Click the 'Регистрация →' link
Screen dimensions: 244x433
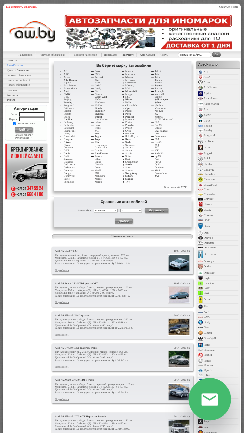[x=24, y=138]
